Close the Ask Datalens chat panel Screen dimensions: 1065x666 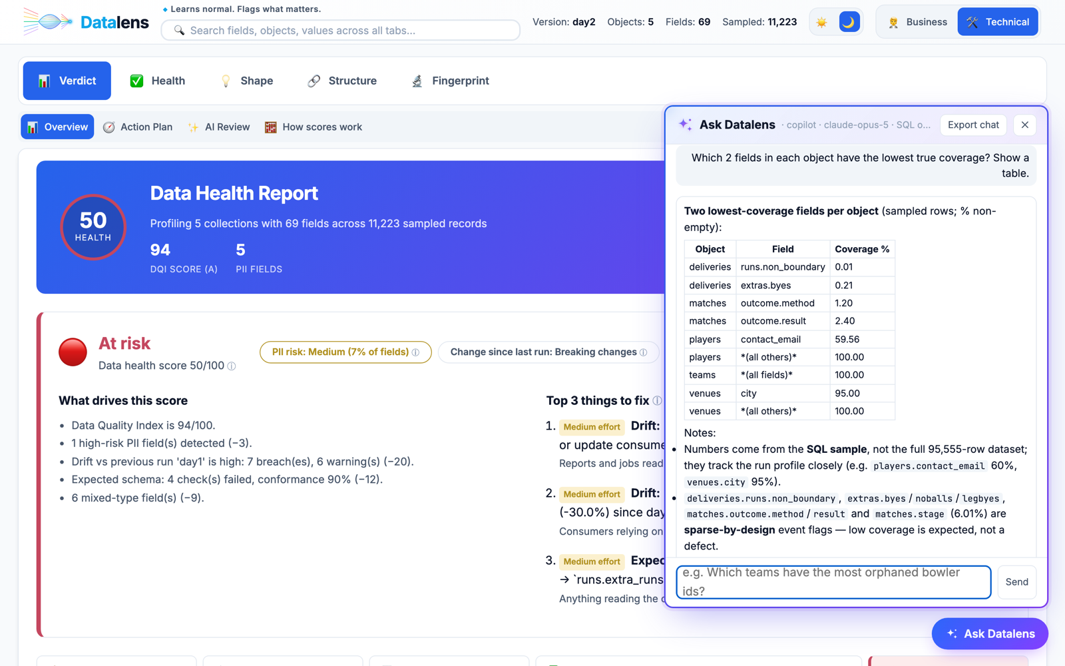click(x=1024, y=125)
